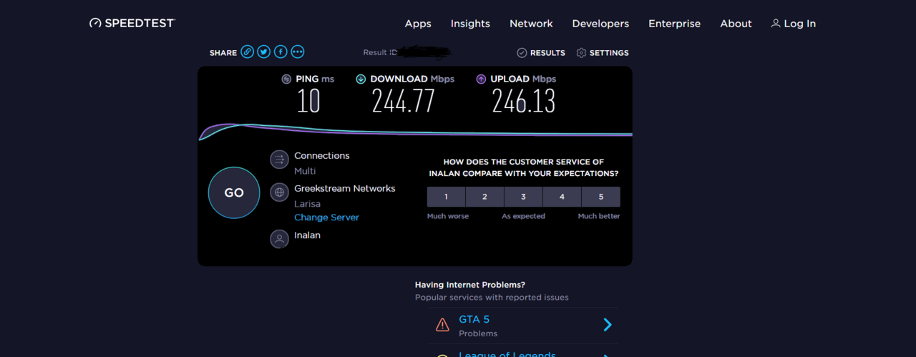Rate customer service as 1
Screen dimensions: 916x357
click(446, 197)
